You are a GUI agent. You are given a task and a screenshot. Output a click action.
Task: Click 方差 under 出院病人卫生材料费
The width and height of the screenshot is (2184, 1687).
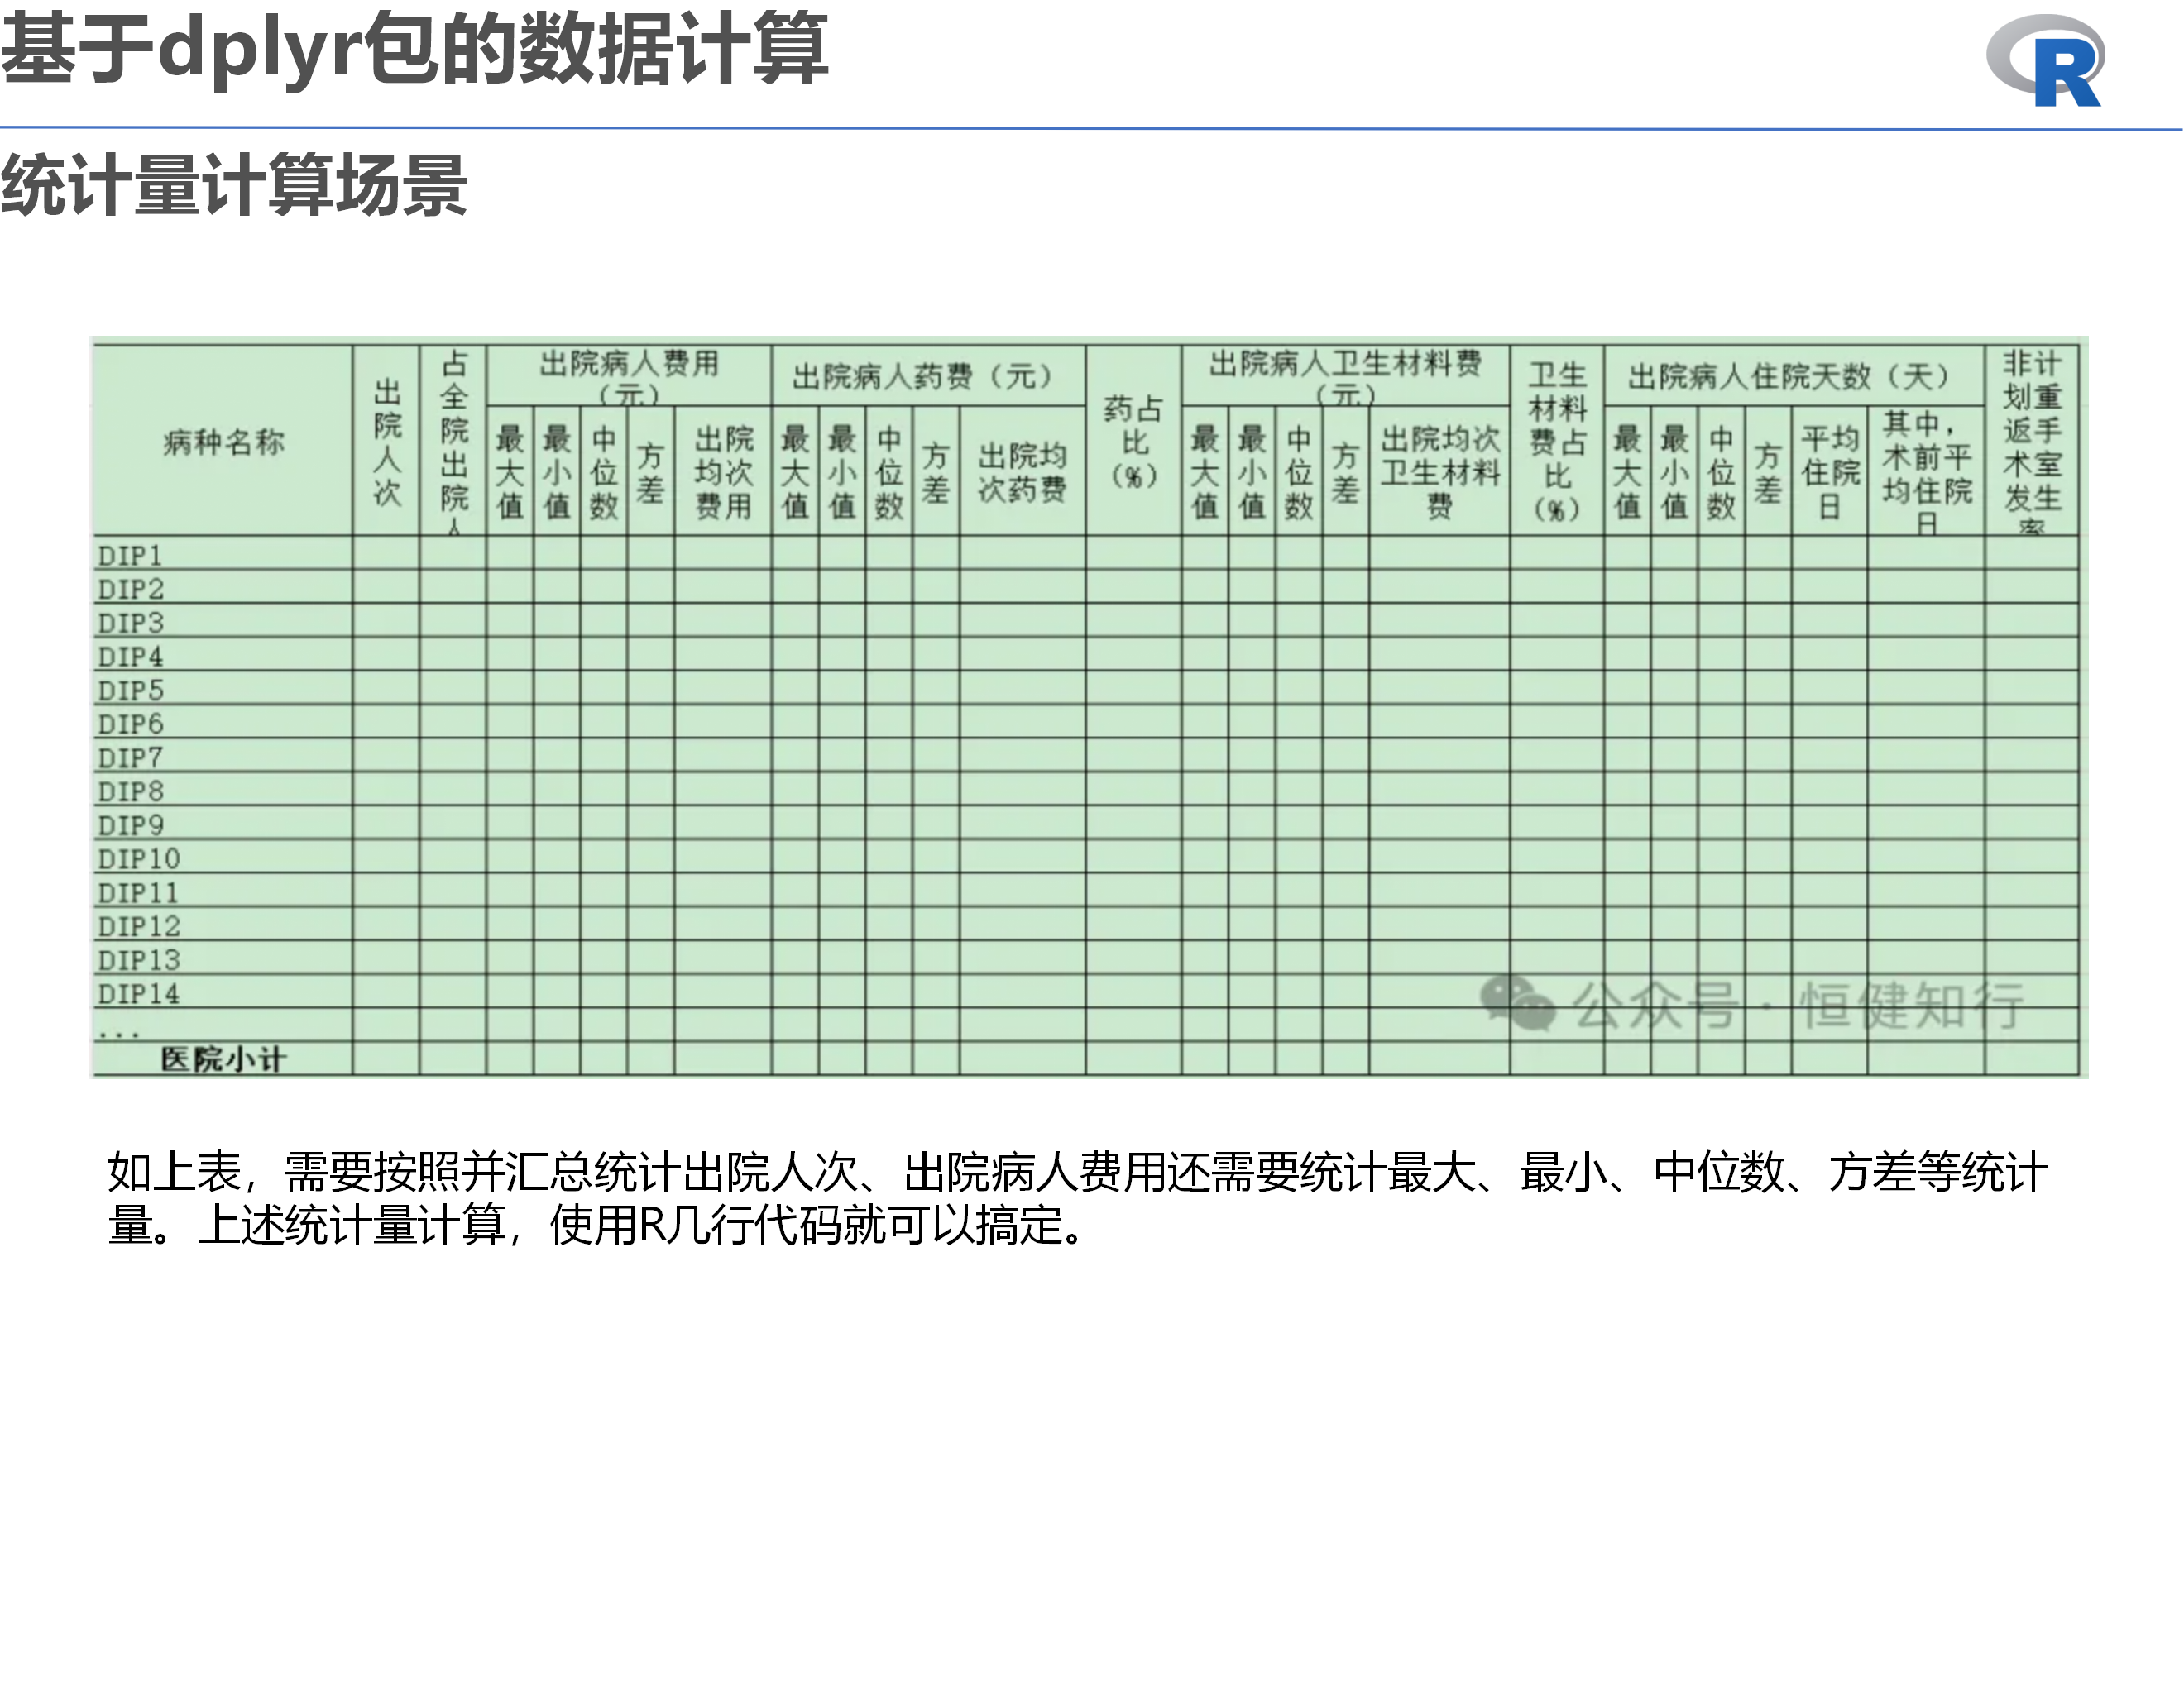[1345, 471]
